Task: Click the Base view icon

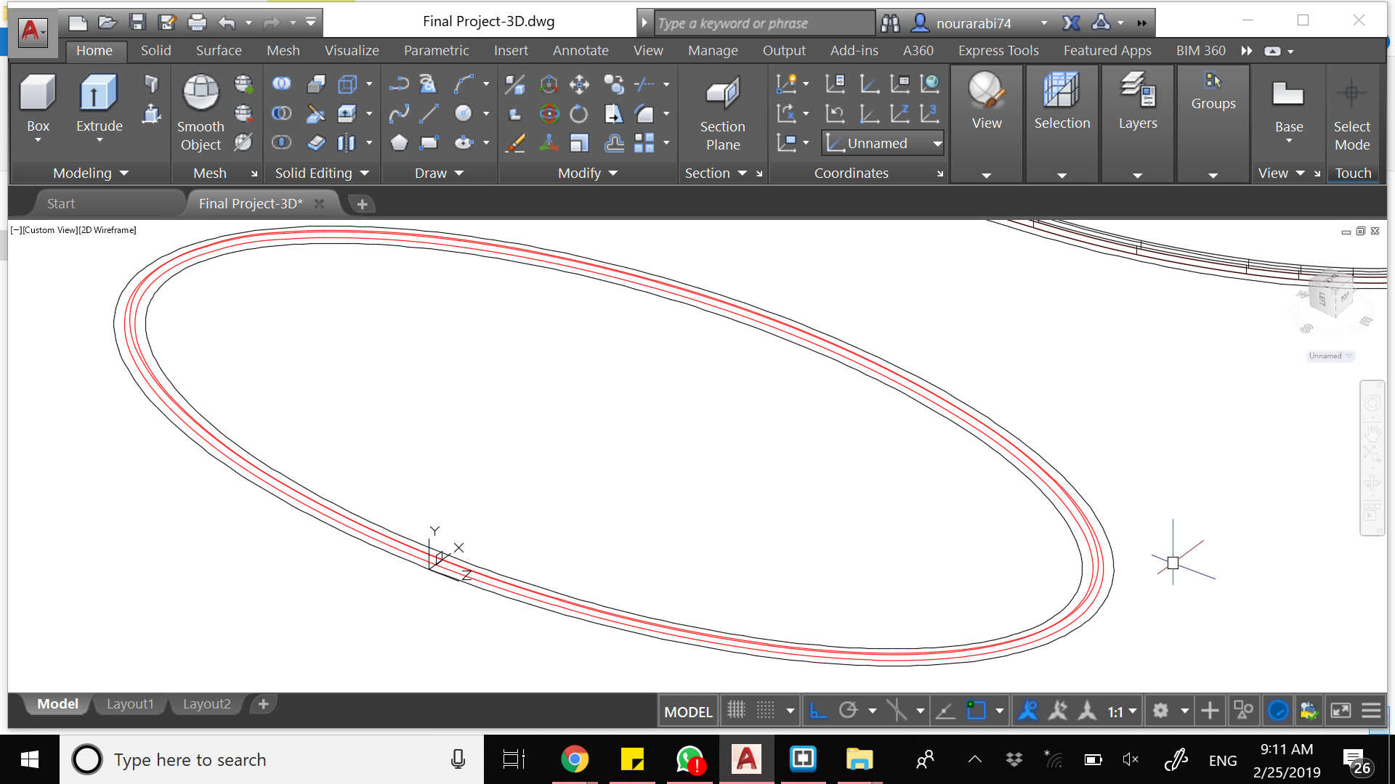Action: coord(1288,94)
